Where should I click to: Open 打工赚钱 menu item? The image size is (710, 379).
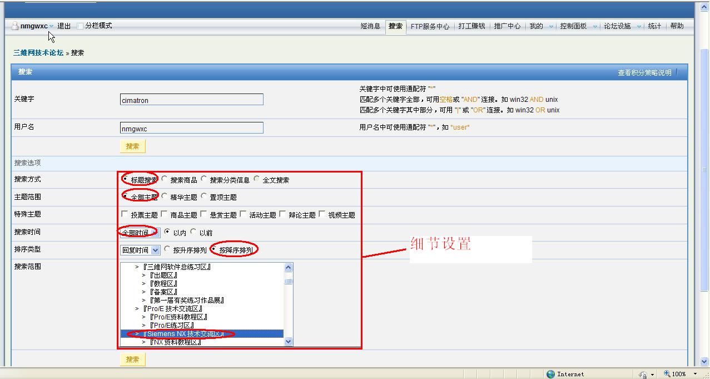pos(471,26)
